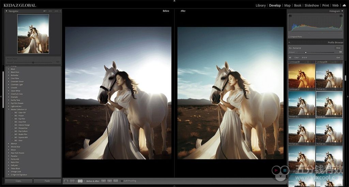This screenshot has width=349, height=187.
Task: Filter profiles by B & W
Action: (304, 57)
